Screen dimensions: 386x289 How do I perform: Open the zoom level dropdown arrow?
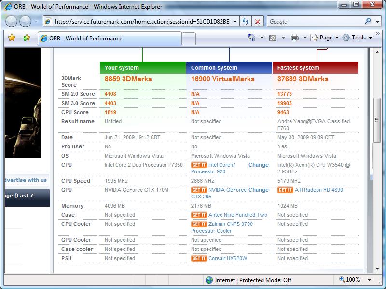coord(369,280)
